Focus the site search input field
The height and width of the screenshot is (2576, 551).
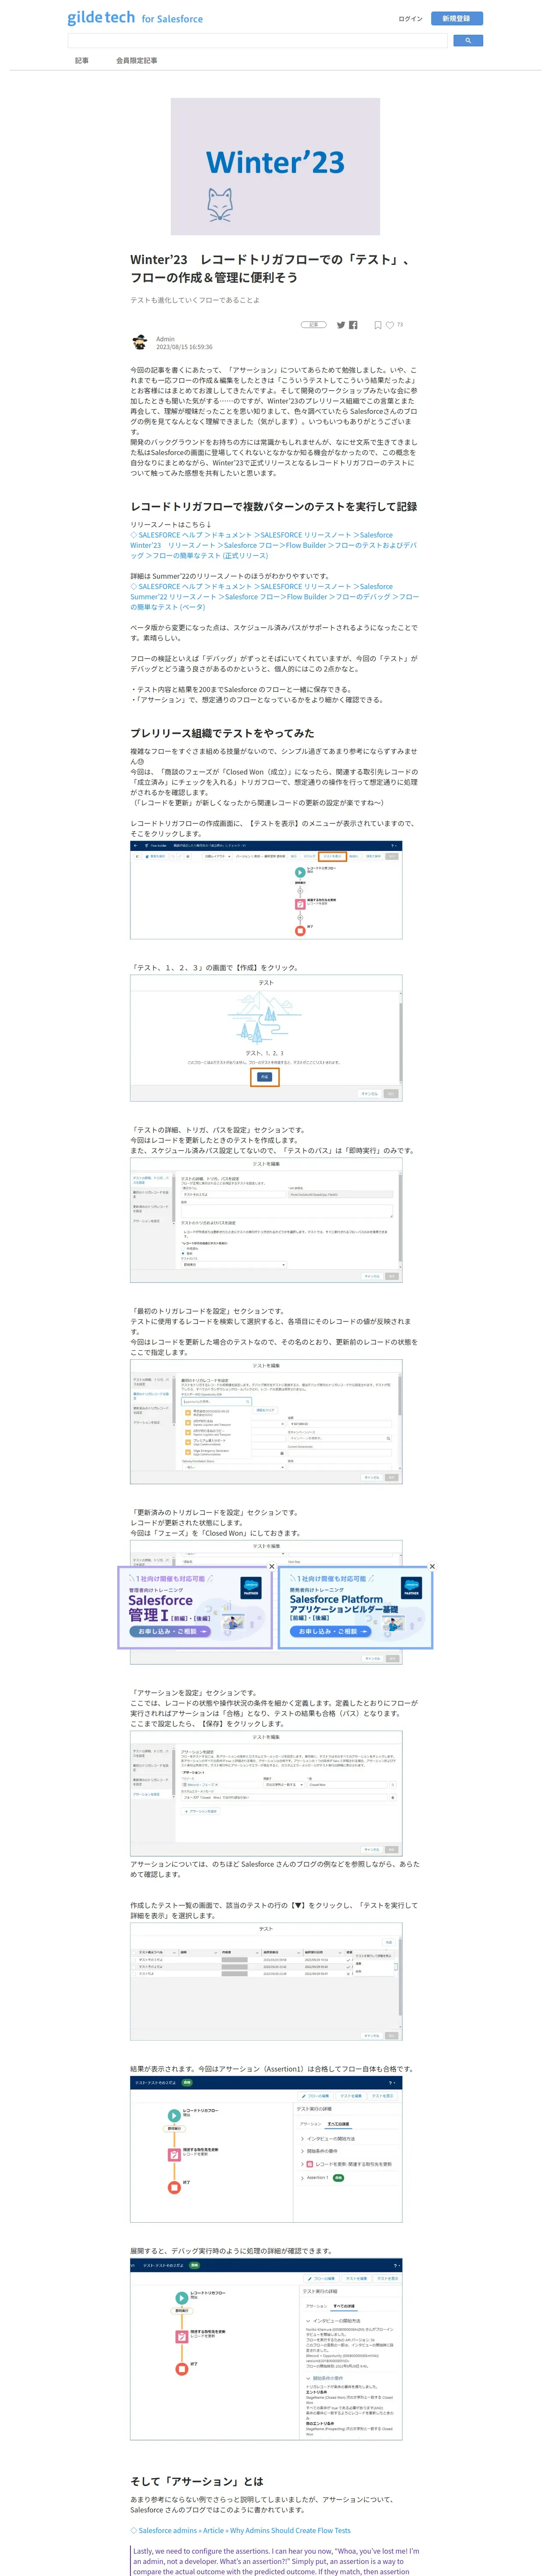pos(257,41)
